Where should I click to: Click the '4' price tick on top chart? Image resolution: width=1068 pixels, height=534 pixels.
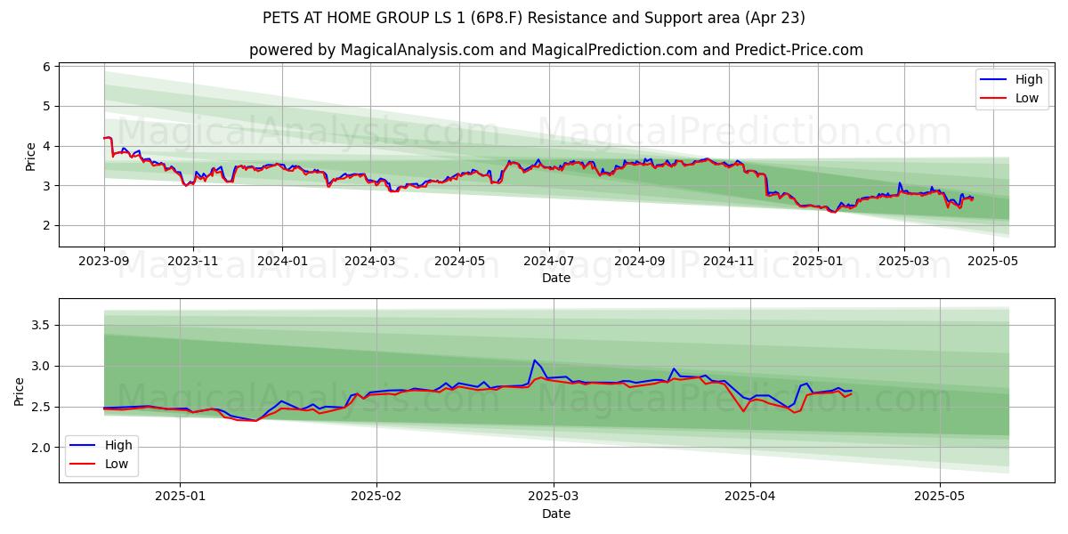click(48, 146)
